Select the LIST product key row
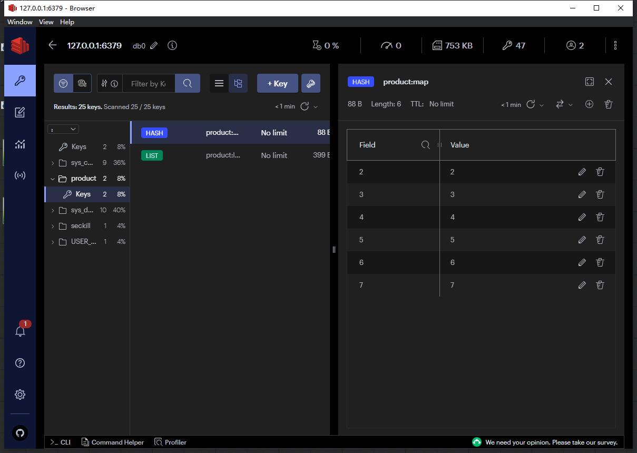This screenshot has height=453, width=637. point(230,155)
